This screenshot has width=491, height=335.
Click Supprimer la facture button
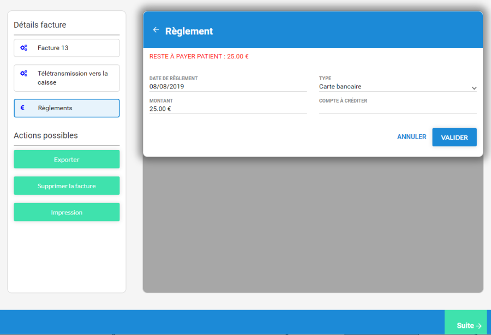pyautogui.click(x=67, y=186)
